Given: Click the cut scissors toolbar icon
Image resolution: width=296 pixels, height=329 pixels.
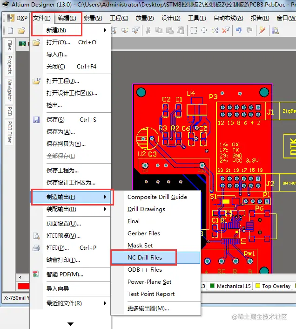Looking at the screenshot, I should click(148, 30).
